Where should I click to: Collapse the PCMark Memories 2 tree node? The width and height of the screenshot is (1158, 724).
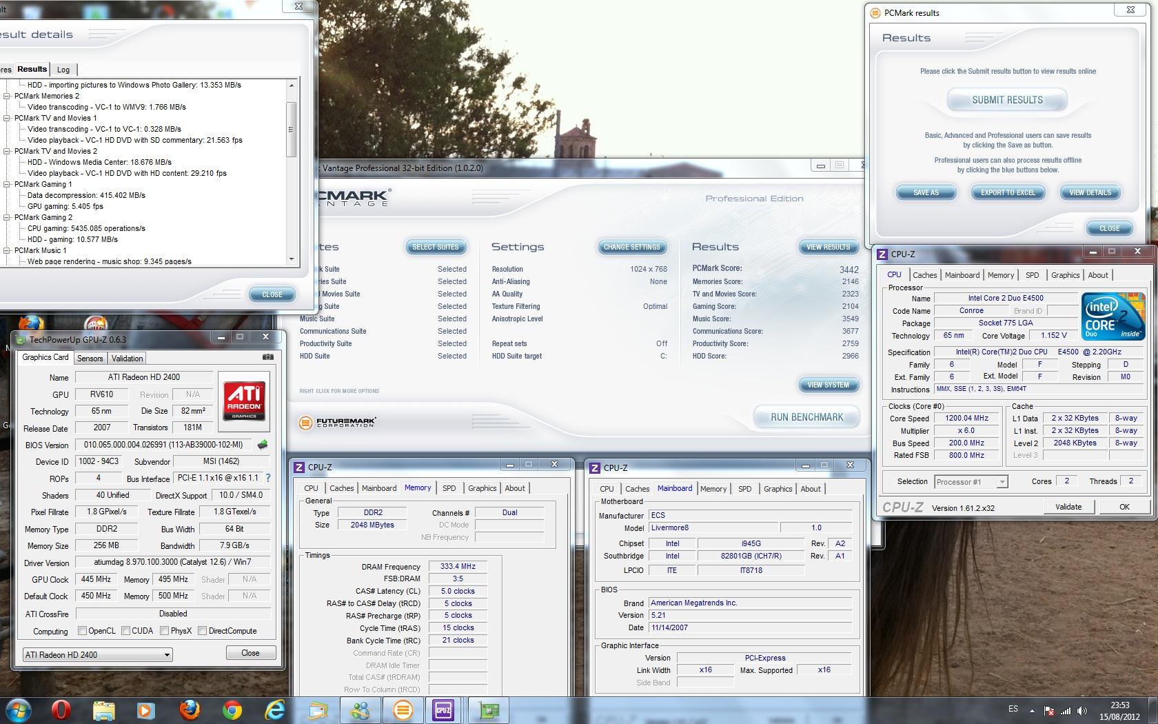click(x=7, y=96)
